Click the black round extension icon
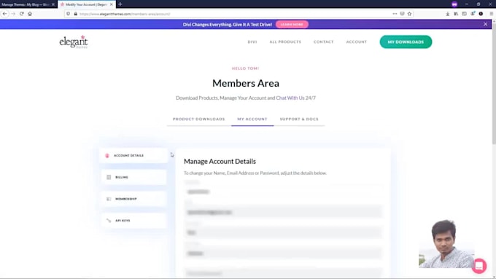 tap(481, 14)
